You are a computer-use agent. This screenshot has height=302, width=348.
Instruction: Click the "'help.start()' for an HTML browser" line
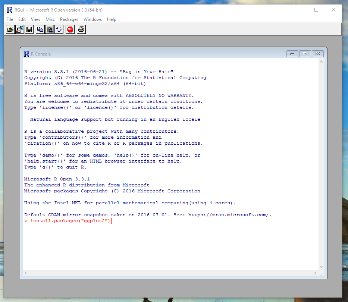point(103,161)
